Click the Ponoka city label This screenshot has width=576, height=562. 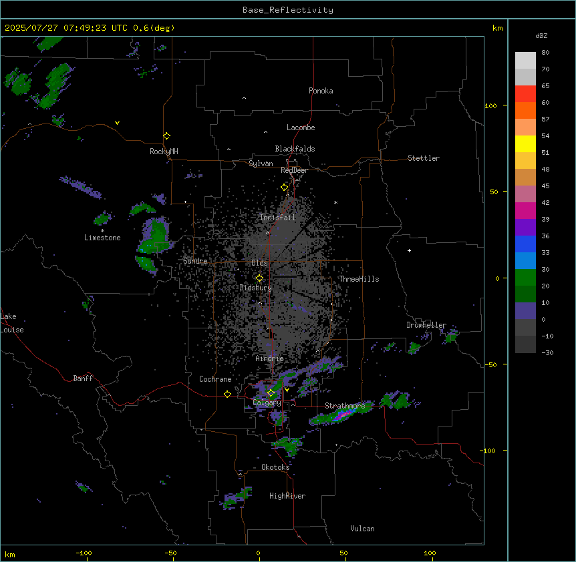click(321, 91)
